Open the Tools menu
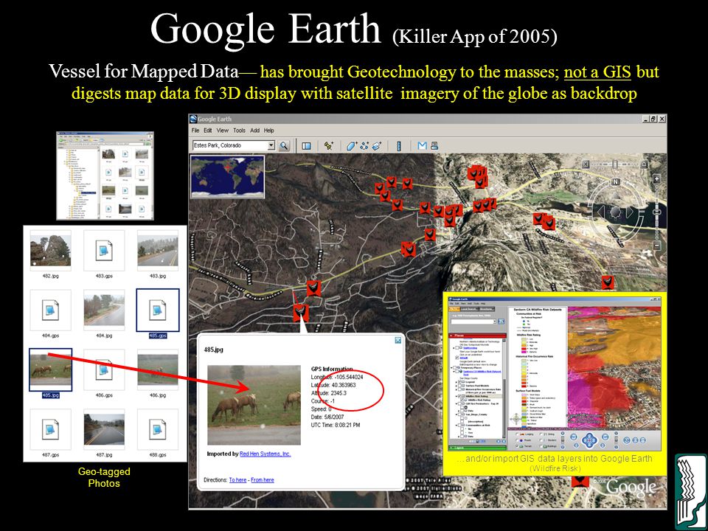This screenshot has width=708, height=531. click(x=239, y=131)
